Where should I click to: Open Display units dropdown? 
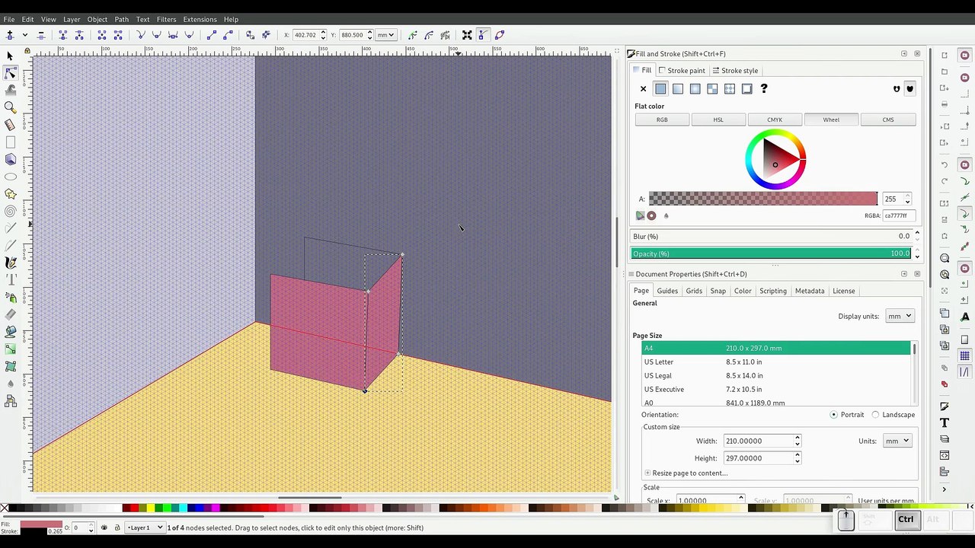[899, 316]
